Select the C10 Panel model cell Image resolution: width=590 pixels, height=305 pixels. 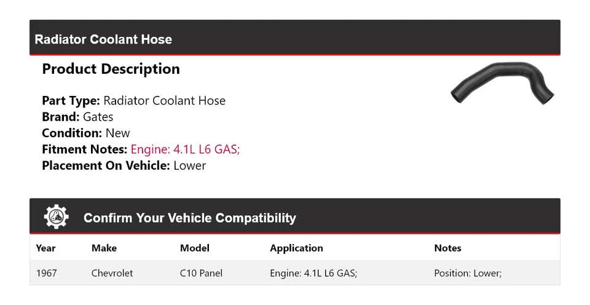pos(201,273)
